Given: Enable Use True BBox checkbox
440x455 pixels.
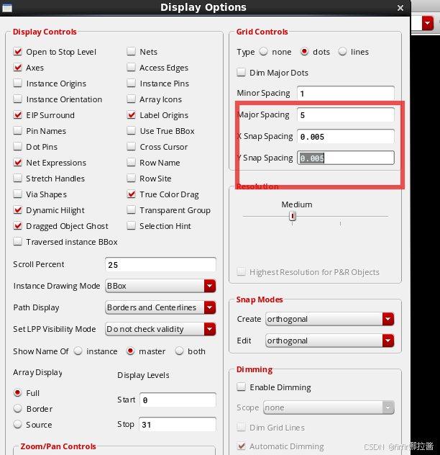Looking at the screenshot, I should point(132,131).
